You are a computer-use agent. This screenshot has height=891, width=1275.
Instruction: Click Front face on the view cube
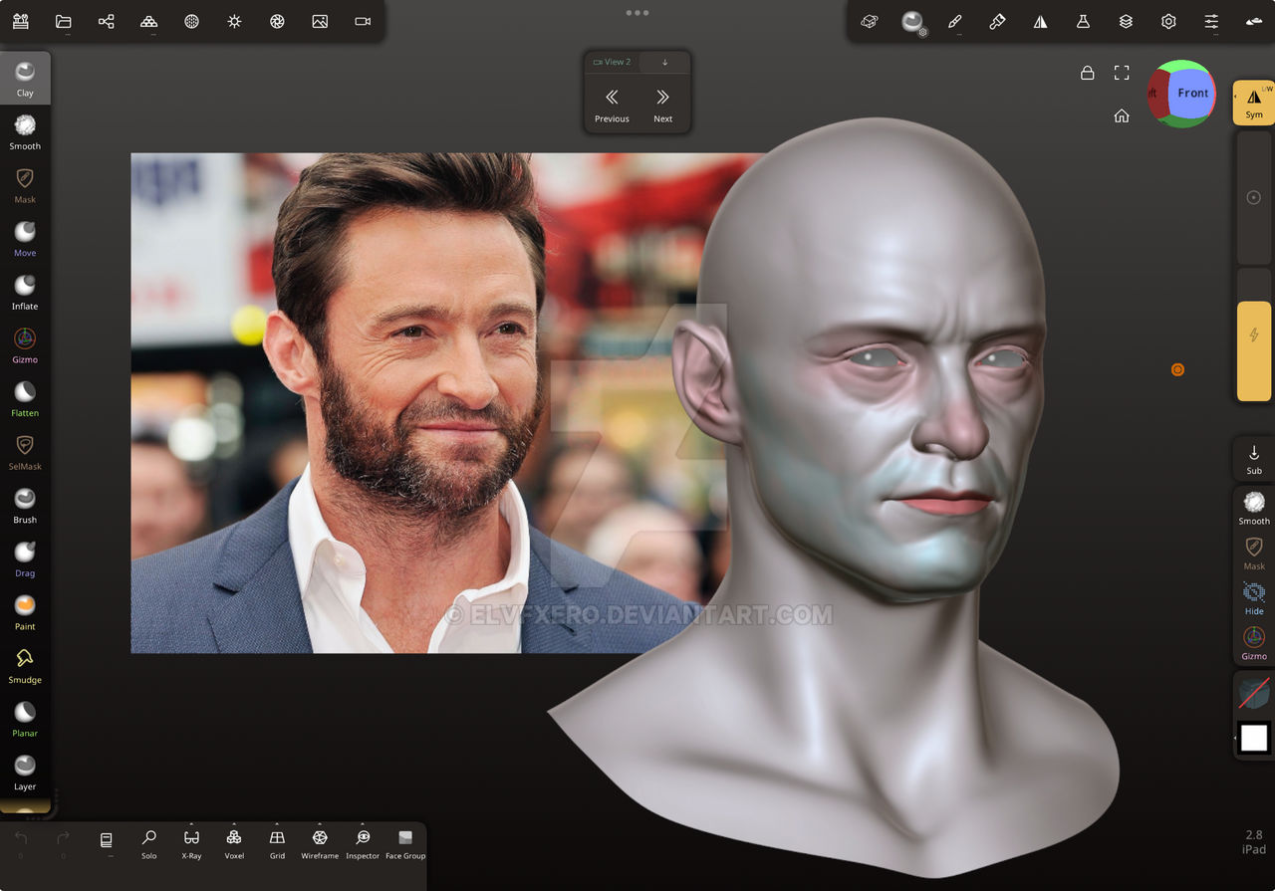(x=1192, y=94)
